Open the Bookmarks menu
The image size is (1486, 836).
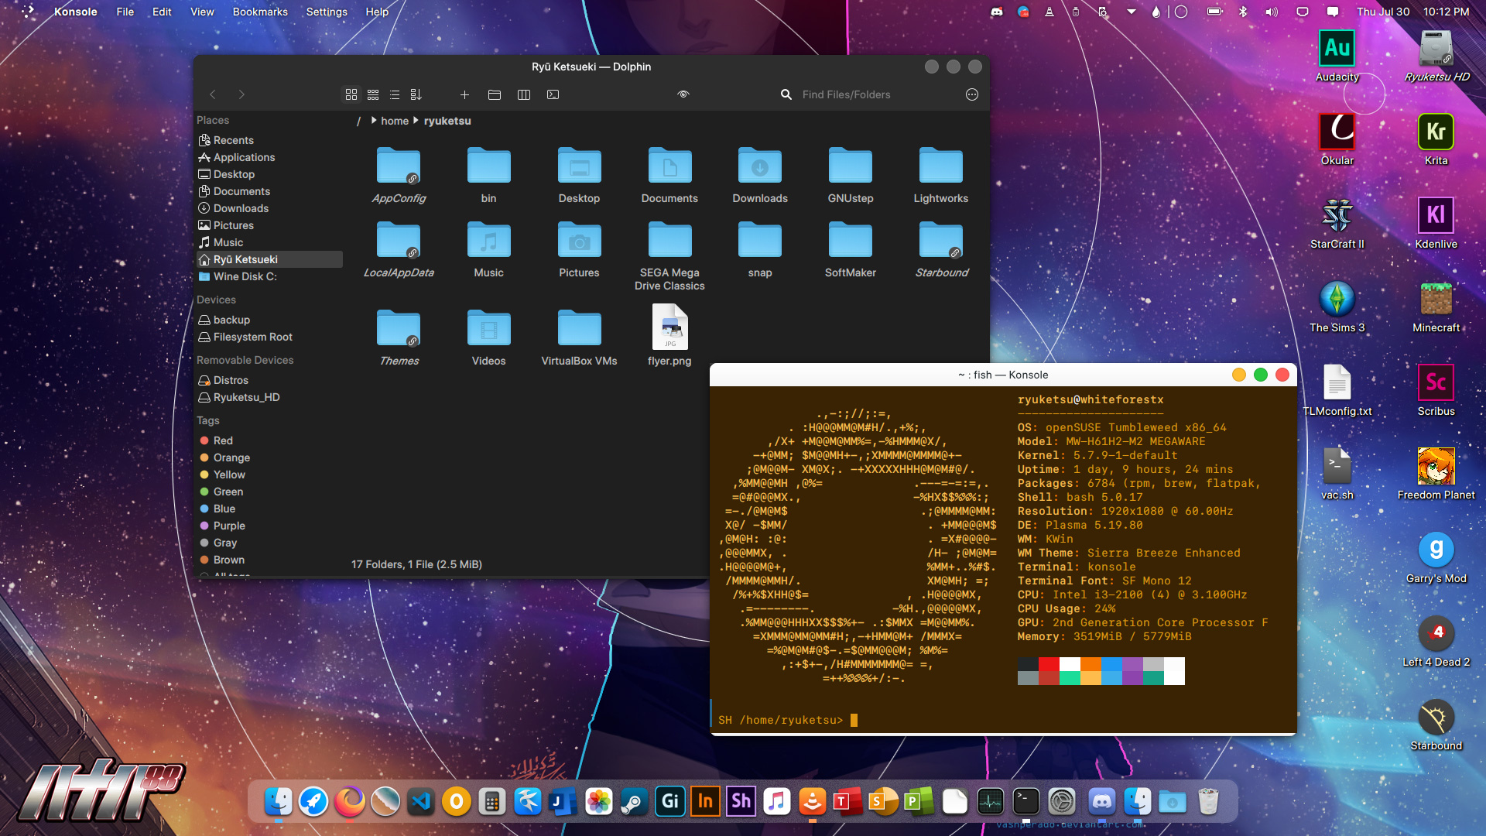[x=260, y=12]
